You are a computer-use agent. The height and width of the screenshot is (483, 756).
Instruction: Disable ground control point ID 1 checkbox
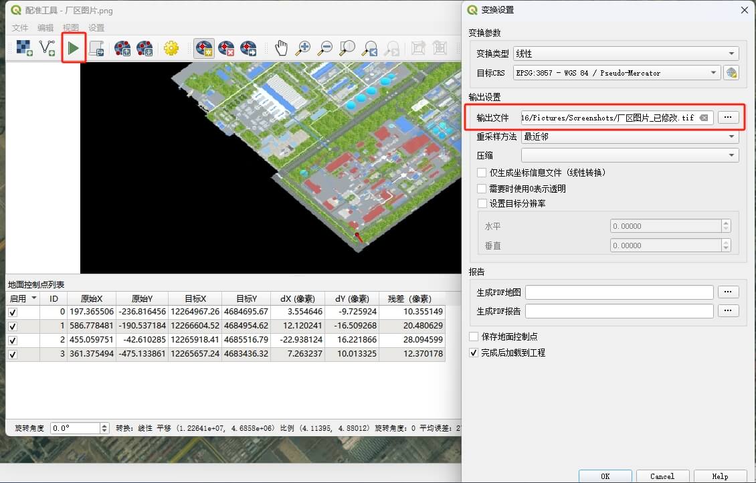click(x=13, y=326)
